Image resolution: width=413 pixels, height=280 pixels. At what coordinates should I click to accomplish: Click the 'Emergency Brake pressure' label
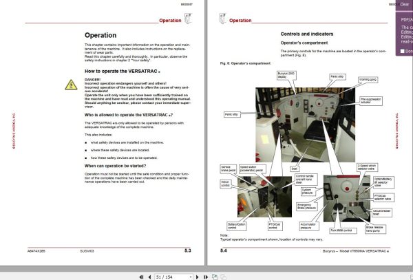point(306,206)
